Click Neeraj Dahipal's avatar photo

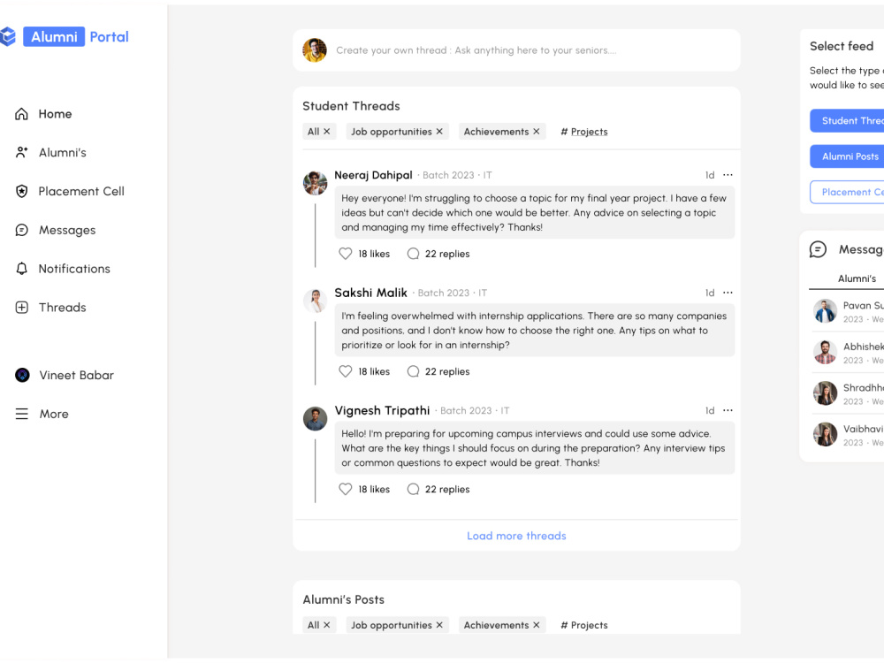point(316,183)
